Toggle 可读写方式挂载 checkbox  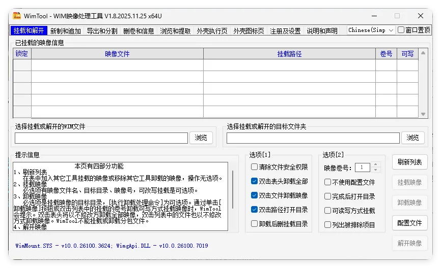click(x=328, y=211)
